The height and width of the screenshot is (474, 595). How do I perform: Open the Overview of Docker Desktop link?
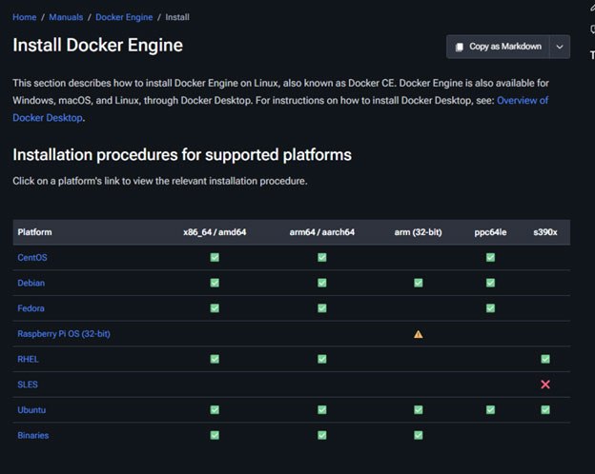tap(523, 100)
